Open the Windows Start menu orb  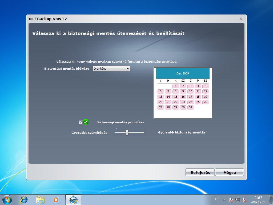point(7,200)
